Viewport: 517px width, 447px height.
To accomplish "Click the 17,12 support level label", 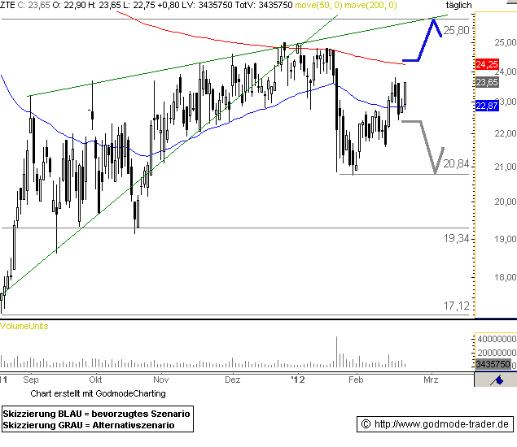I will (x=456, y=306).
